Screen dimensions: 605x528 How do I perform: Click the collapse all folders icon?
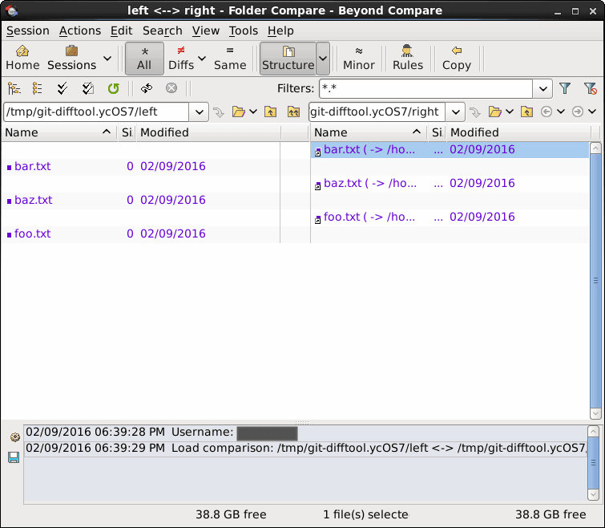point(38,88)
